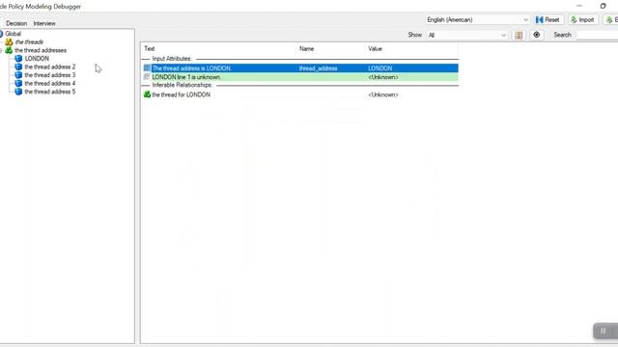Select thread address 4 cube icon
The width and height of the screenshot is (618, 347).
pyautogui.click(x=18, y=84)
